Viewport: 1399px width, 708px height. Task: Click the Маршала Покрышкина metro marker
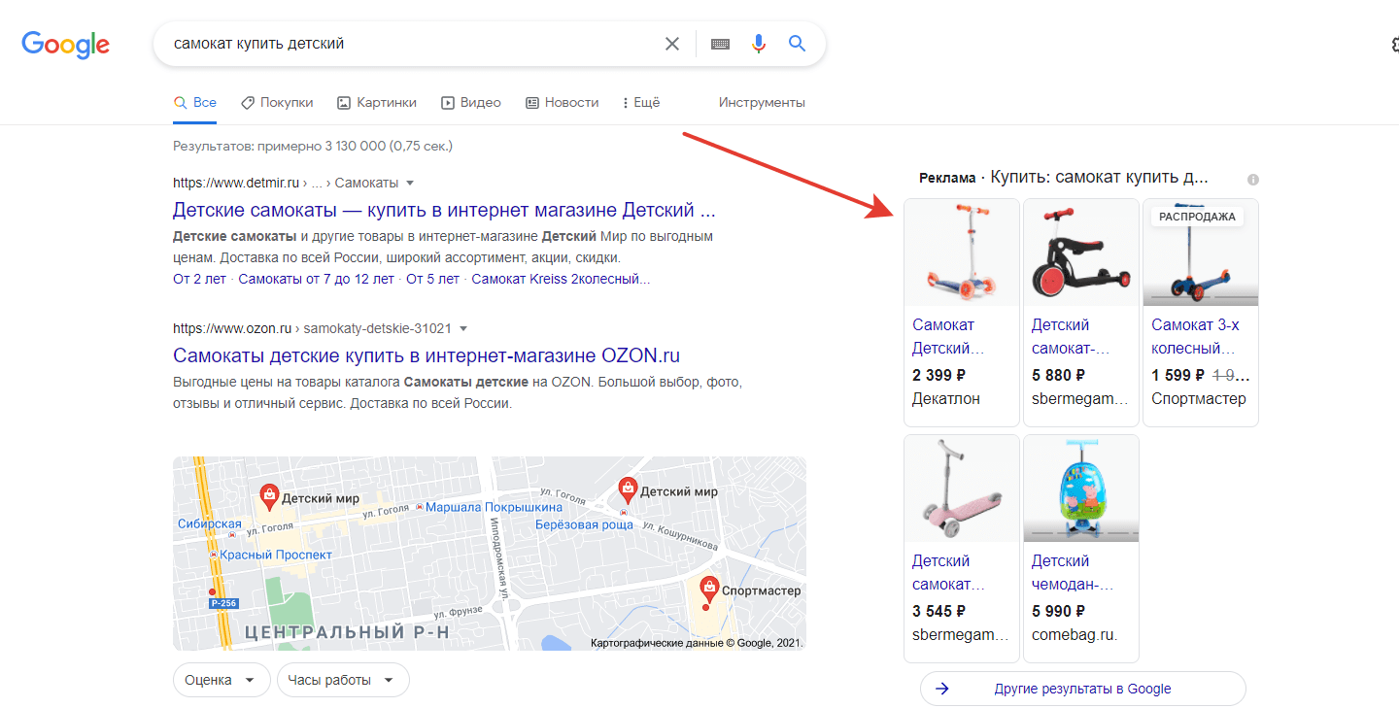pyautogui.click(x=419, y=507)
